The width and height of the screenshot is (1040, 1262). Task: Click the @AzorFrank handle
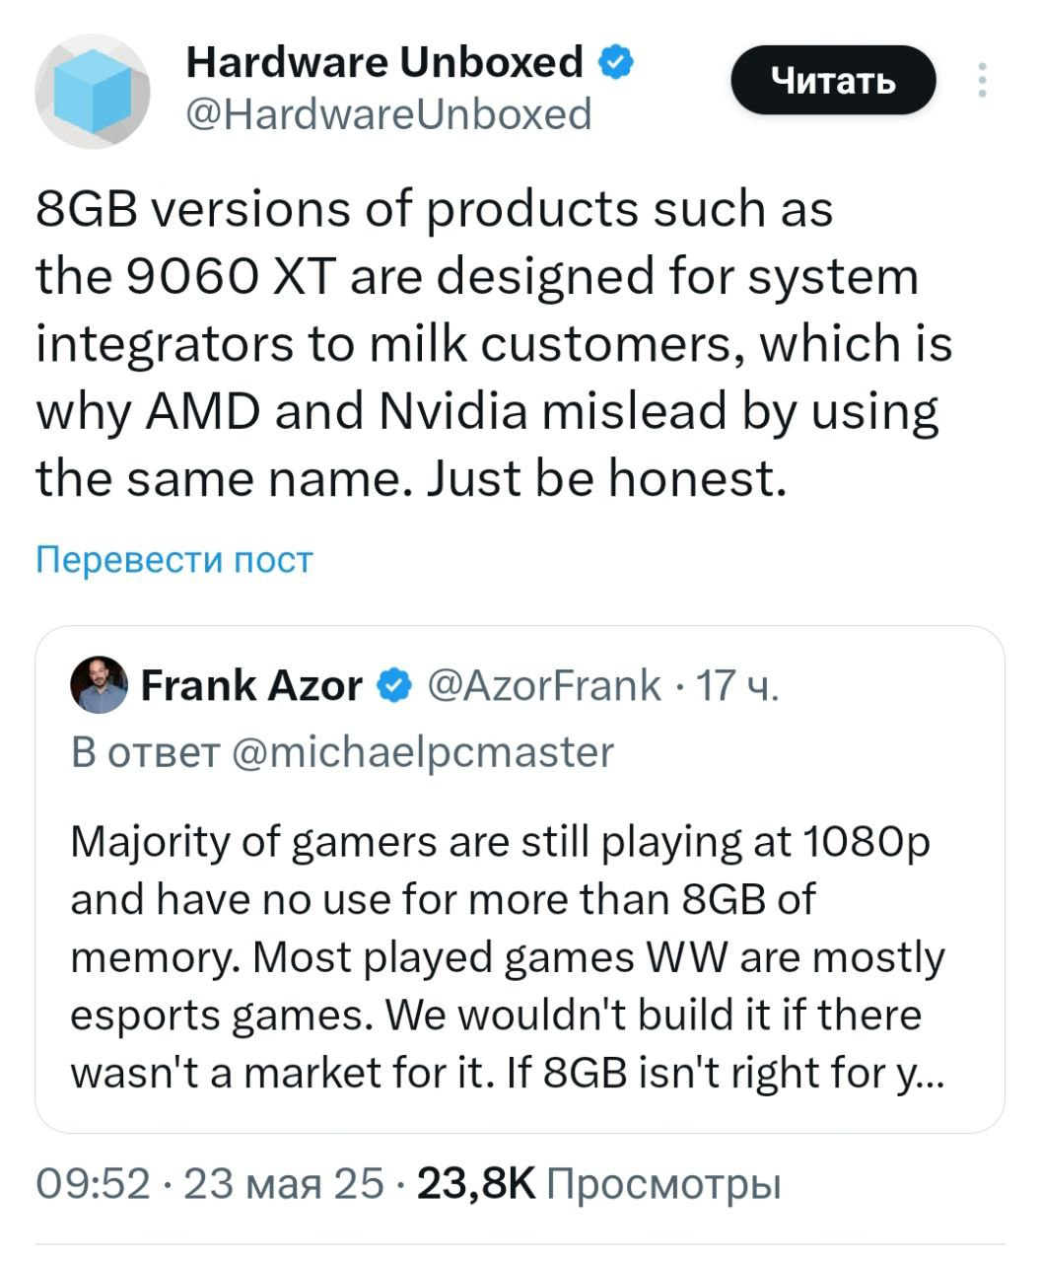click(544, 685)
